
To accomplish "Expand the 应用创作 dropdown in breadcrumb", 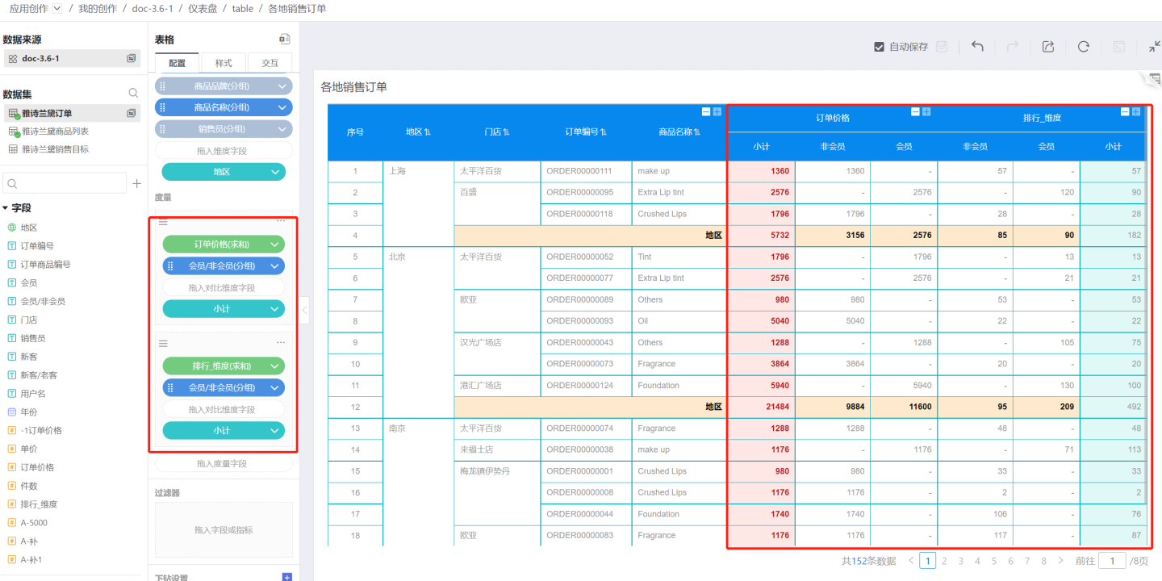I will [x=56, y=8].
